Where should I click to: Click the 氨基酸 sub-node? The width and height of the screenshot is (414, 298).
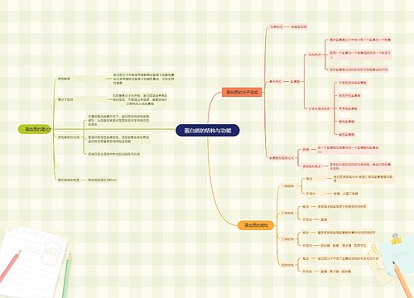pos(295,82)
